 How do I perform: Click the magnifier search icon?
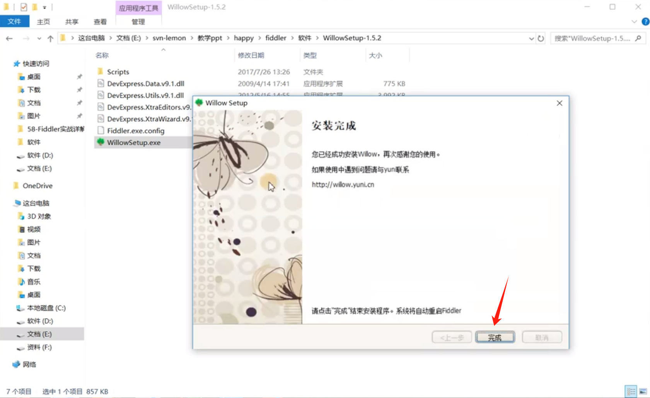point(638,38)
